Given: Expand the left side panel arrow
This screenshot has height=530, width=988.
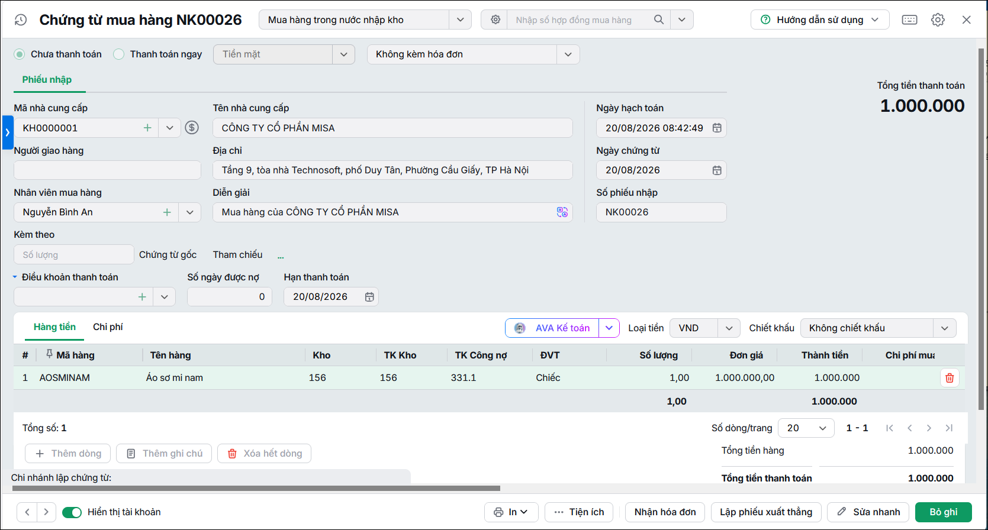Looking at the screenshot, I should click(x=8, y=132).
